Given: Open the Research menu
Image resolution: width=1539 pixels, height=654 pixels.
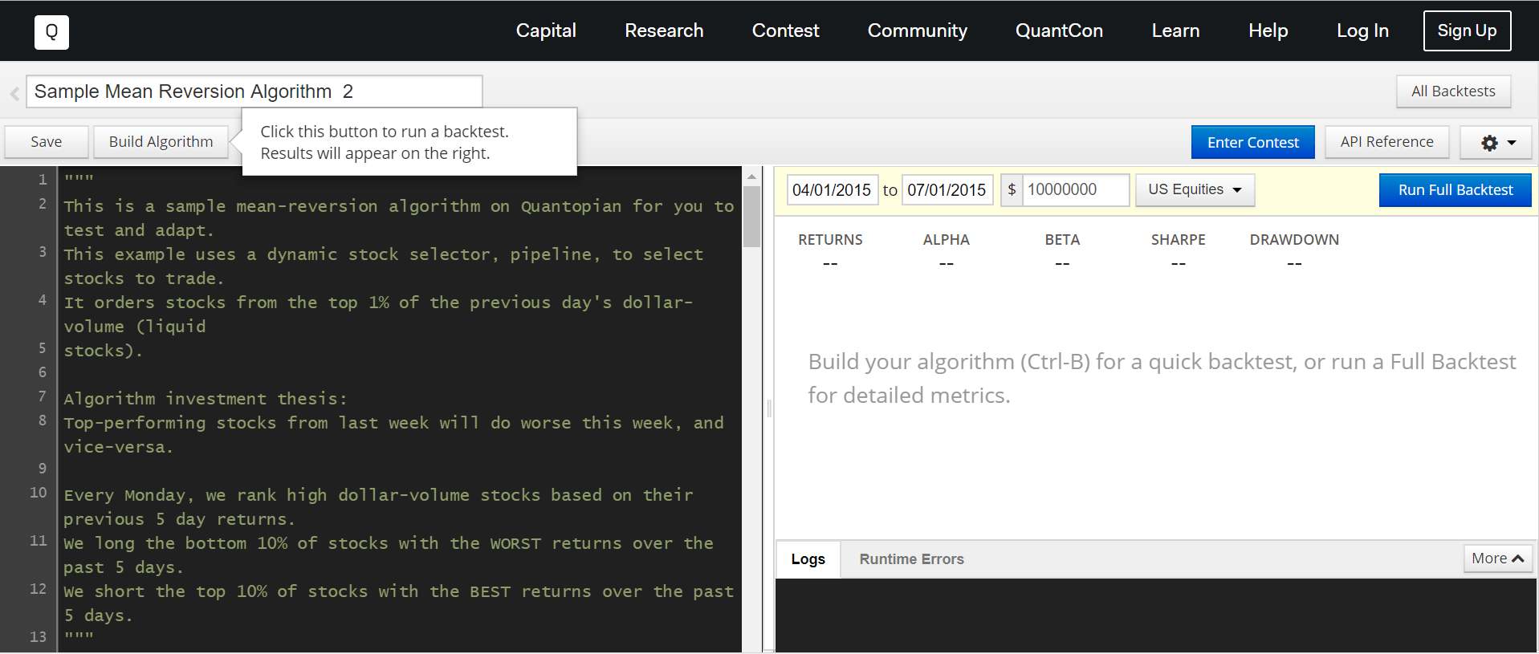Looking at the screenshot, I should (x=664, y=30).
